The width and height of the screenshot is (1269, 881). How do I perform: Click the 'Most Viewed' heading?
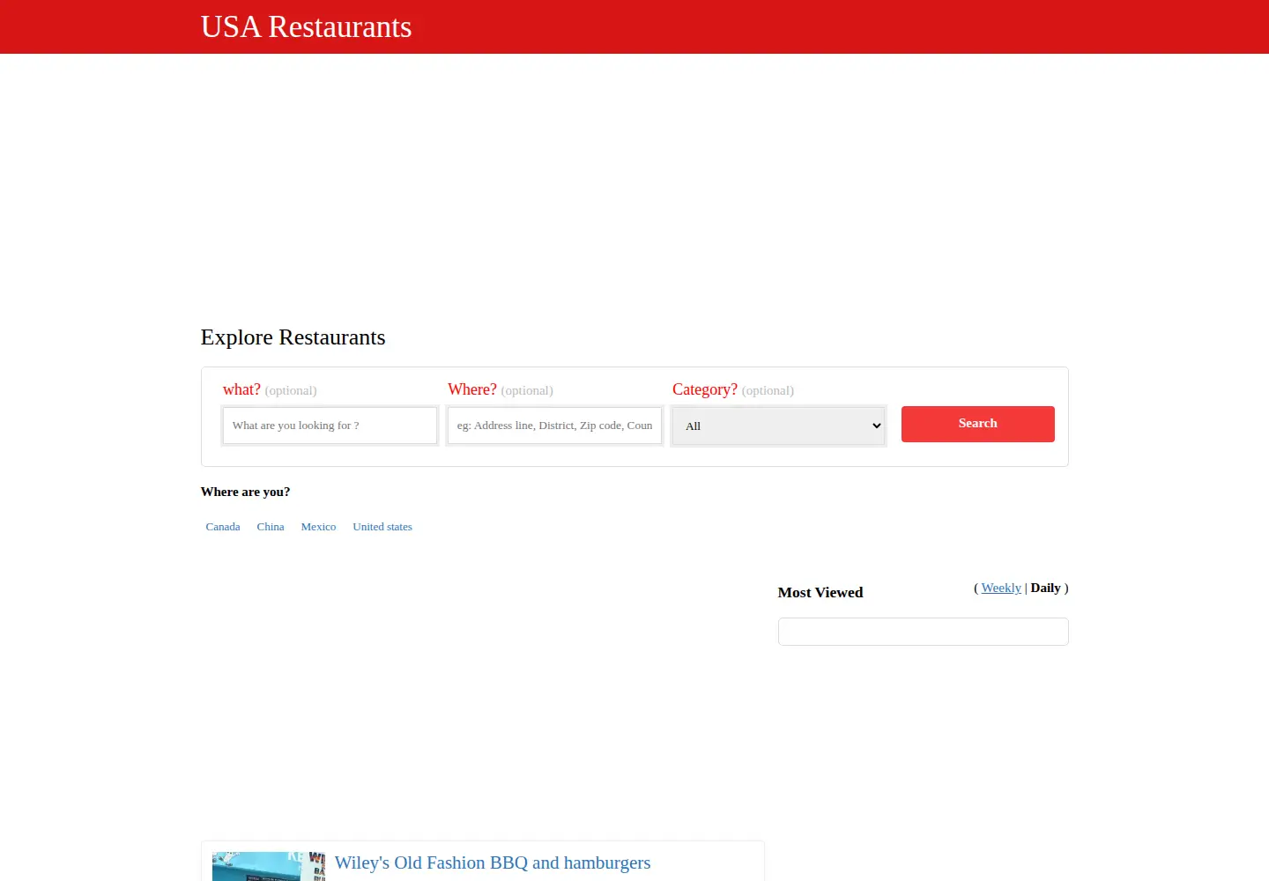pyautogui.click(x=820, y=592)
